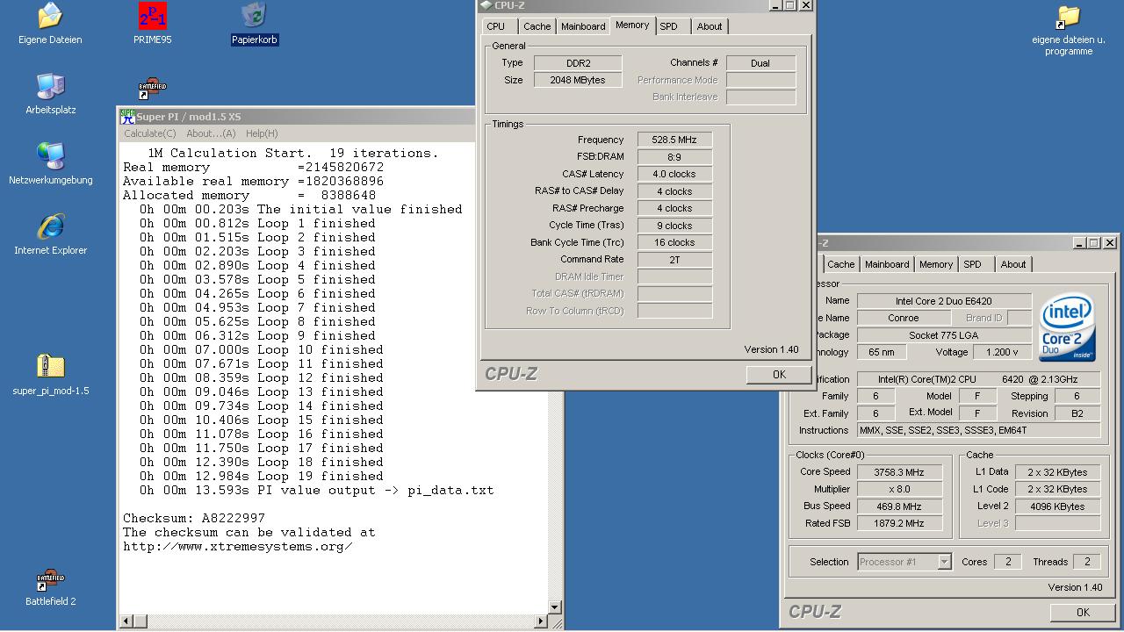Click the FSB:DRAM 8:9 field
The height and width of the screenshot is (632, 1124).
674,157
